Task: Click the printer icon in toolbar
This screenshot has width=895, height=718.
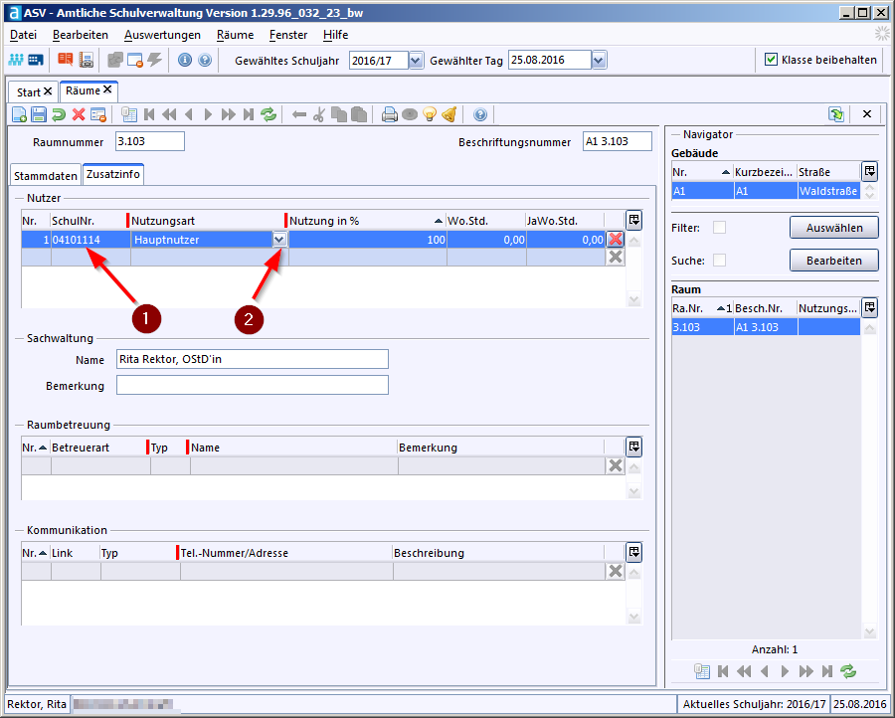Action: [x=390, y=114]
